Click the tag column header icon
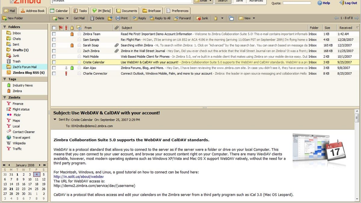The width and height of the screenshot is (361, 203). tap(72, 28)
